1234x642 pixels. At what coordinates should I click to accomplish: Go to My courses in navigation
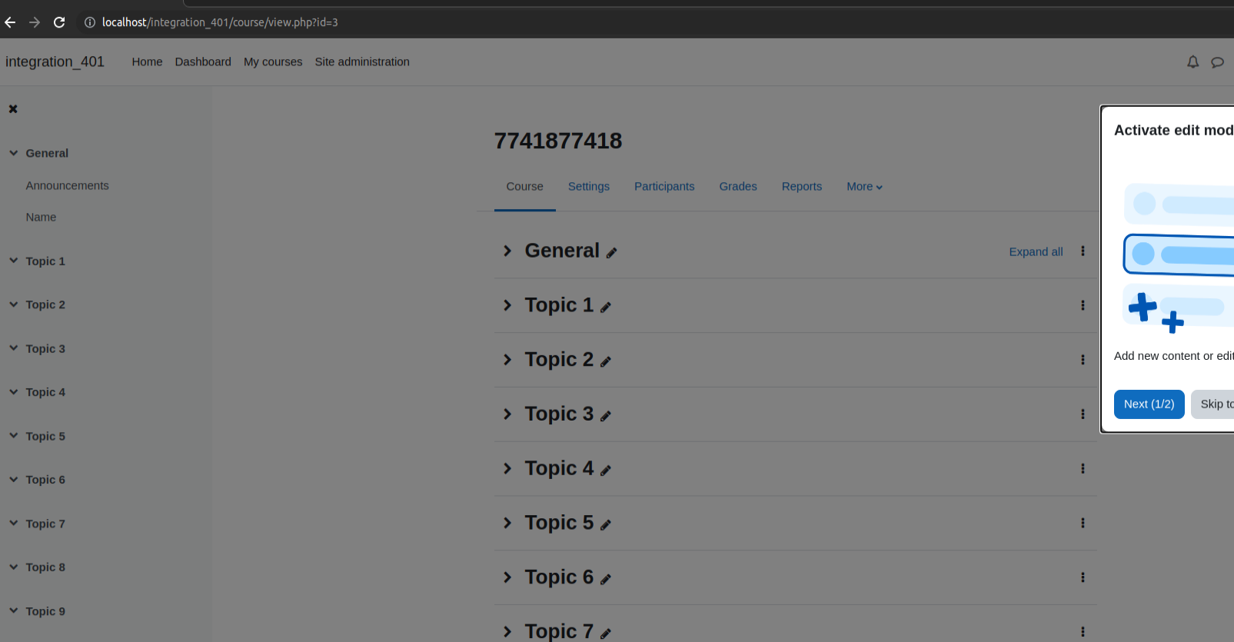(x=273, y=62)
